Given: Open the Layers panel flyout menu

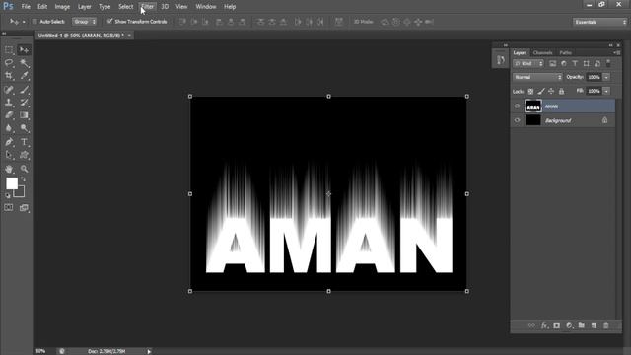Looking at the screenshot, I should (x=617, y=52).
